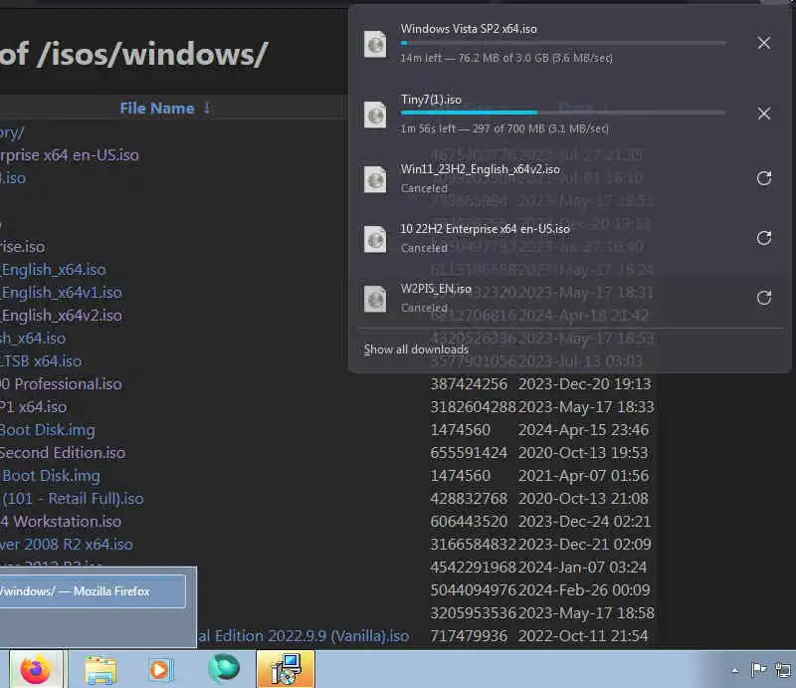Open the LTSB x64.iso file link
The width and height of the screenshot is (796, 688).
41,360
